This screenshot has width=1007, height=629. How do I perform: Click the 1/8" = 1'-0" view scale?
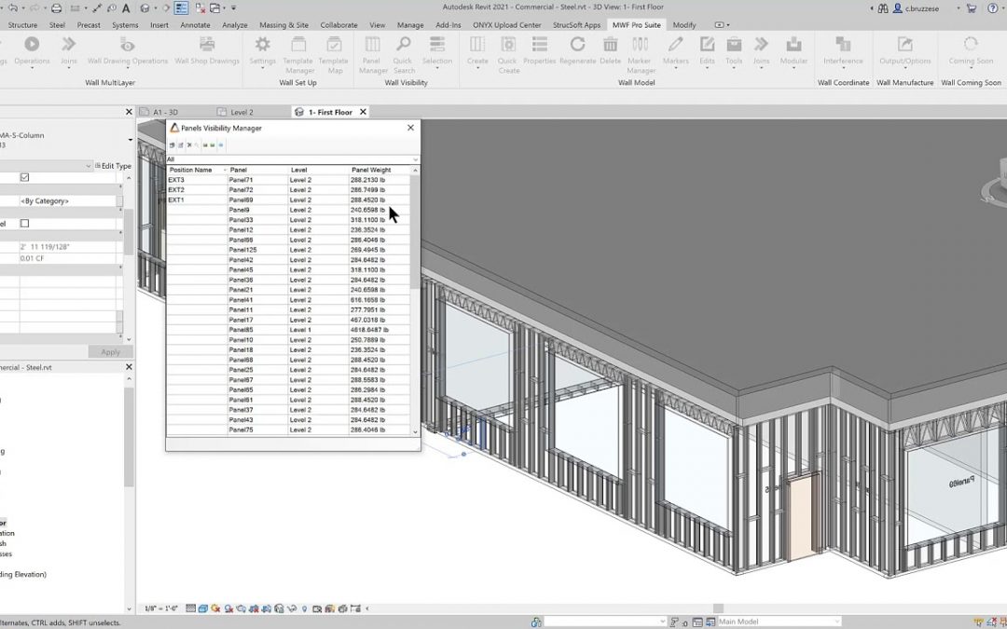pyautogui.click(x=161, y=608)
